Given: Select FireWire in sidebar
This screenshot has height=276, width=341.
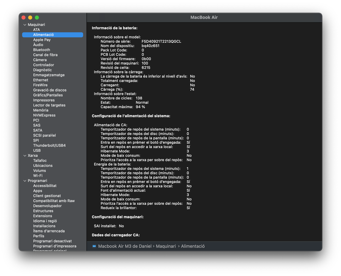Looking at the screenshot, I should tap(40, 85).
